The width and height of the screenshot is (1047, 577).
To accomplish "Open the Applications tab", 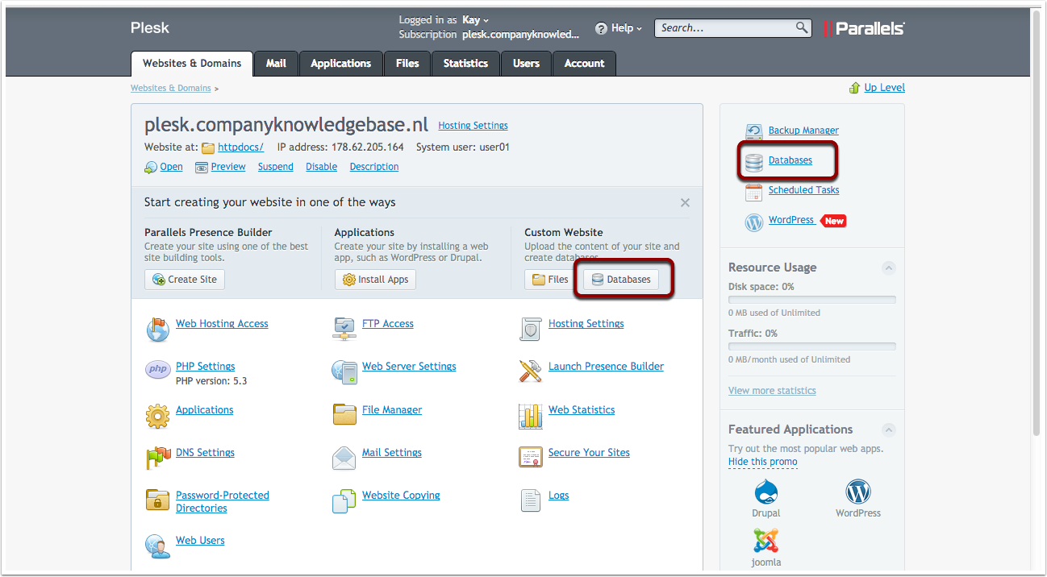I will tap(341, 64).
